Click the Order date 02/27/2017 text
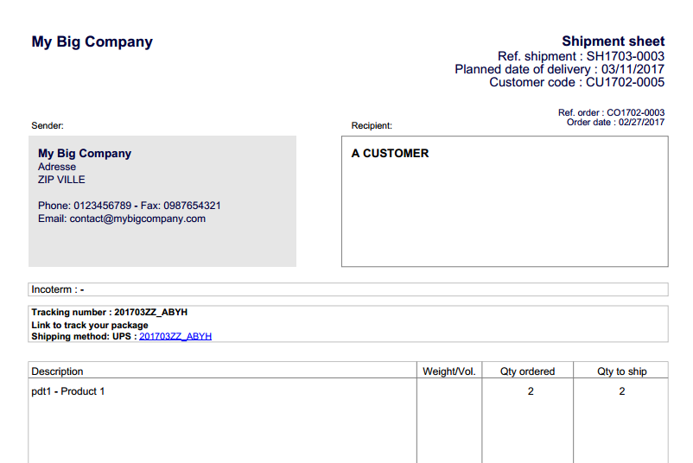This screenshot has width=693, height=463. tap(615, 122)
